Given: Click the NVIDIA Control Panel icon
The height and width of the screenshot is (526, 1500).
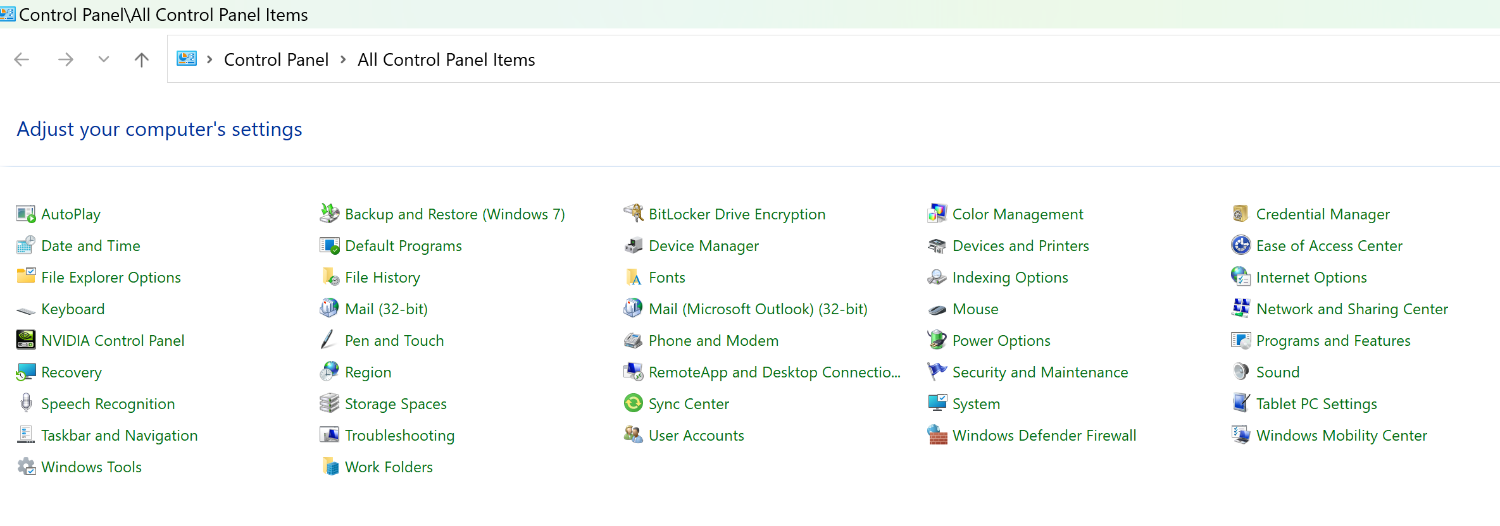Looking at the screenshot, I should pyautogui.click(x=26, y=341).
